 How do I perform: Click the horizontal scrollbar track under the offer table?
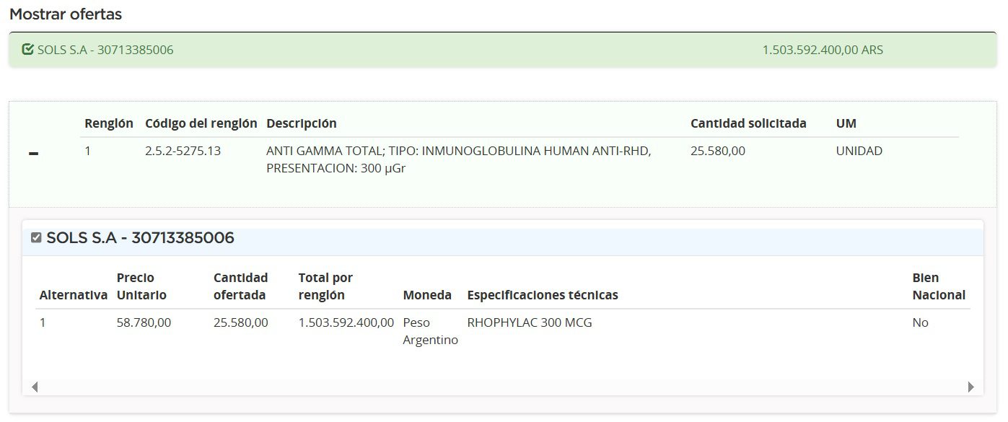[502, 387]
